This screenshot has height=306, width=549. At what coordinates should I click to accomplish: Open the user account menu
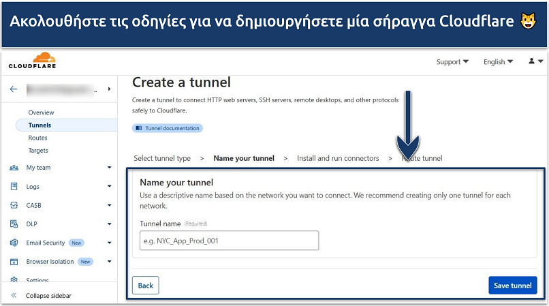tap(535, 61)
